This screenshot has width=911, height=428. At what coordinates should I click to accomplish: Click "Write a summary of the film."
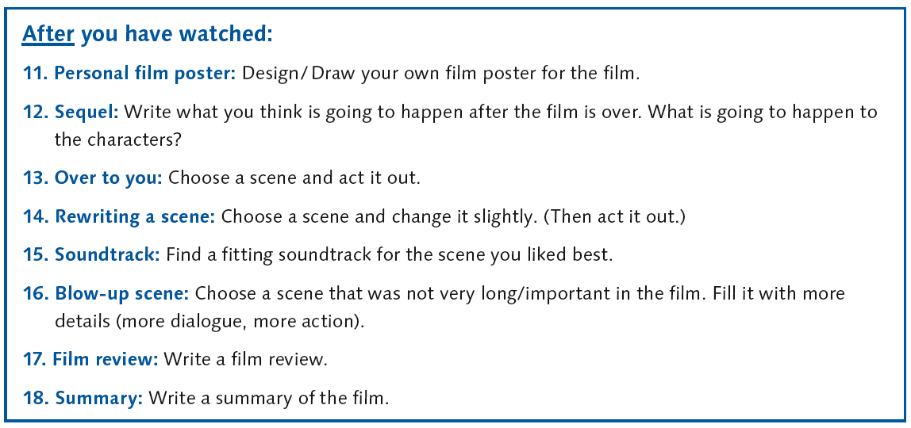click(269, 399)
